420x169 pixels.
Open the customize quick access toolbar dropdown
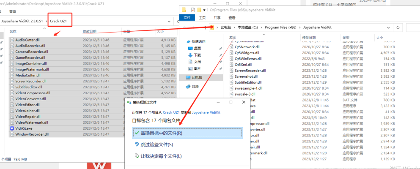coord(204,10)
